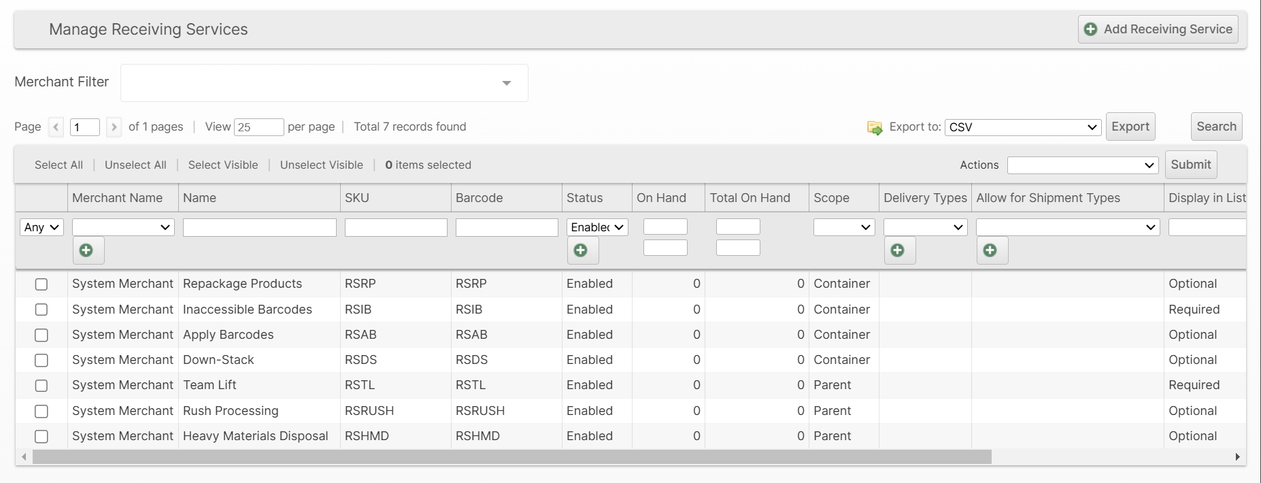The image size is (1261, 483).
Task: Click plus icon under Allow for Shipment Types
Action: click(x=991, y=250)
